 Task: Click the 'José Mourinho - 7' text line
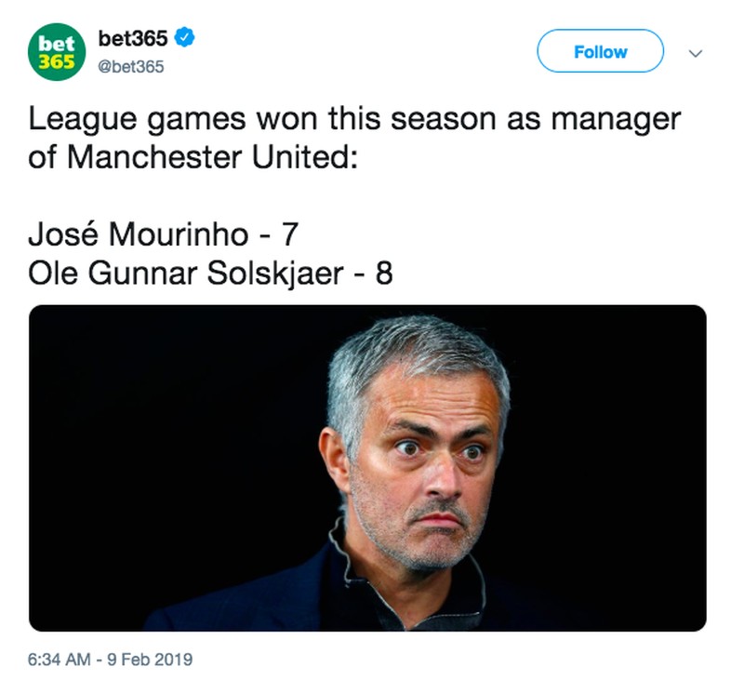pos(164,234)
